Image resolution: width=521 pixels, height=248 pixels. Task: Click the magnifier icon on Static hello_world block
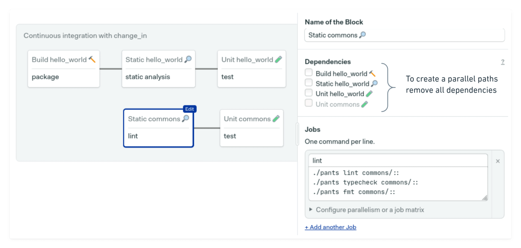(188, 59)
